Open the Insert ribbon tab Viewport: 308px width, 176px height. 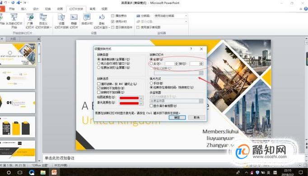coord(23,9)
